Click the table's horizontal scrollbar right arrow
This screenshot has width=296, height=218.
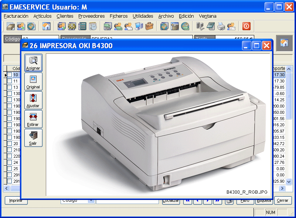[x=282, y=188]
